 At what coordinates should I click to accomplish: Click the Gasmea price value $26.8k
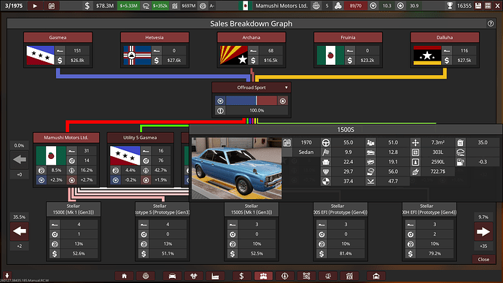77,61
